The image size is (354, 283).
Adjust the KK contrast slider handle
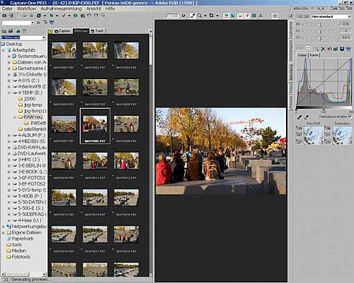point(321,31)
